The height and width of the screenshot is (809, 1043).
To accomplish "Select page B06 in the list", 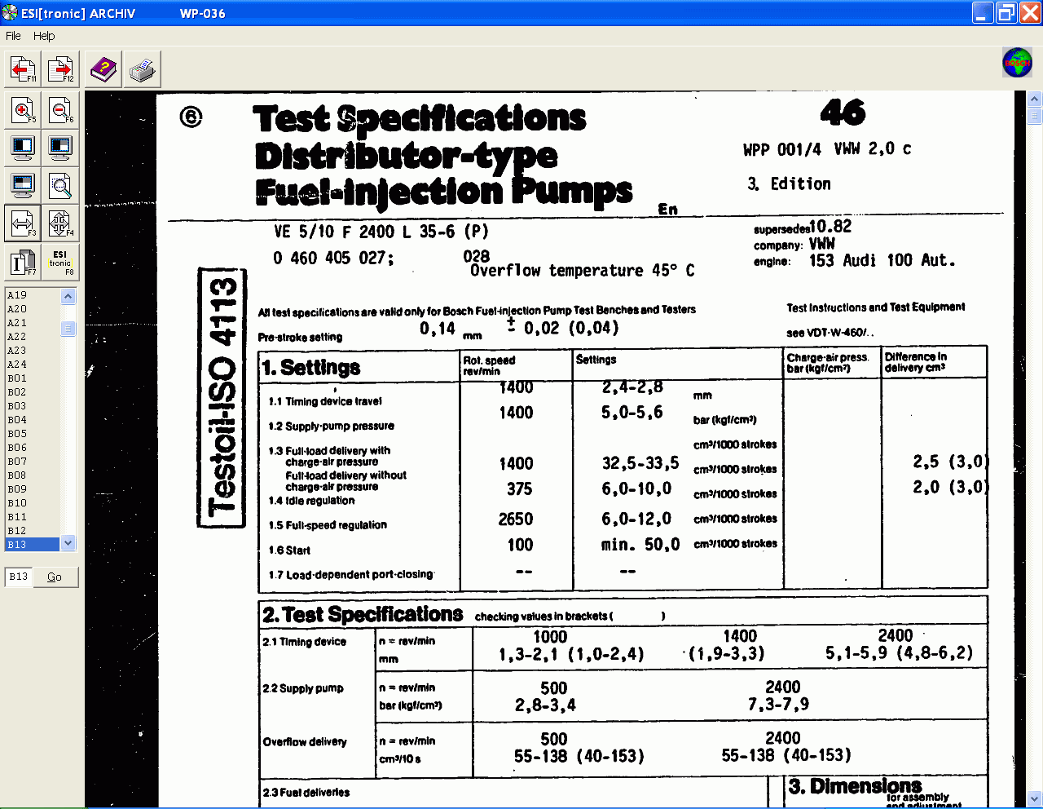I will [x=33, y=448].
